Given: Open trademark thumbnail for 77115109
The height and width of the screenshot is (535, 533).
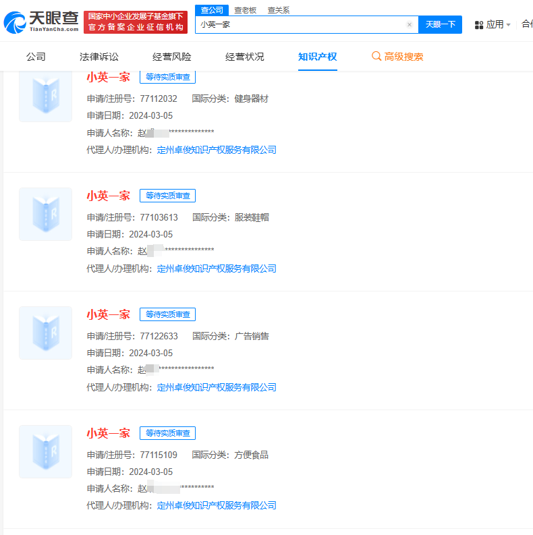Looking at the screenshot, I should click(x=46, y=451).
